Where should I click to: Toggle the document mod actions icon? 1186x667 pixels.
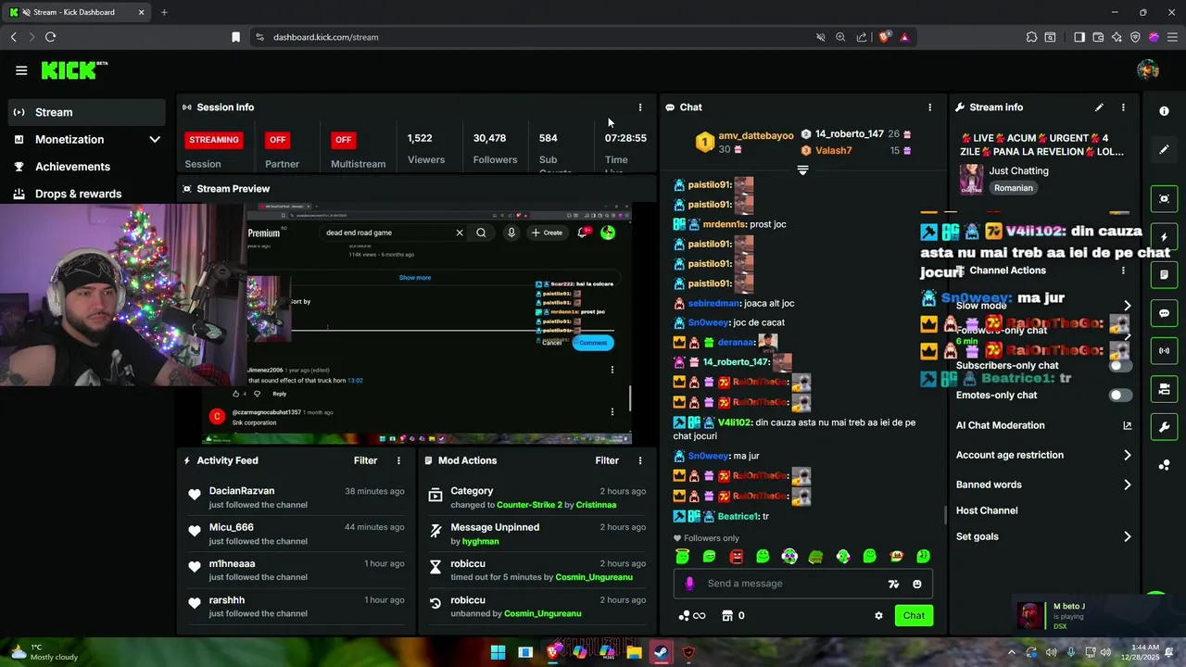click(x=1165, y=275)
